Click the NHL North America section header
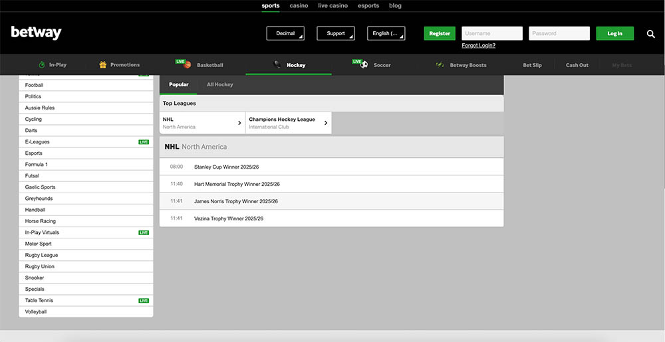 click(331, 147)
